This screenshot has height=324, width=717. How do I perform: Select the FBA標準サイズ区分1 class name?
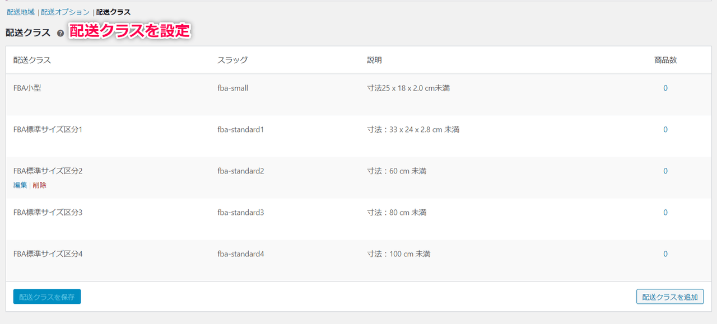(48, 130)
